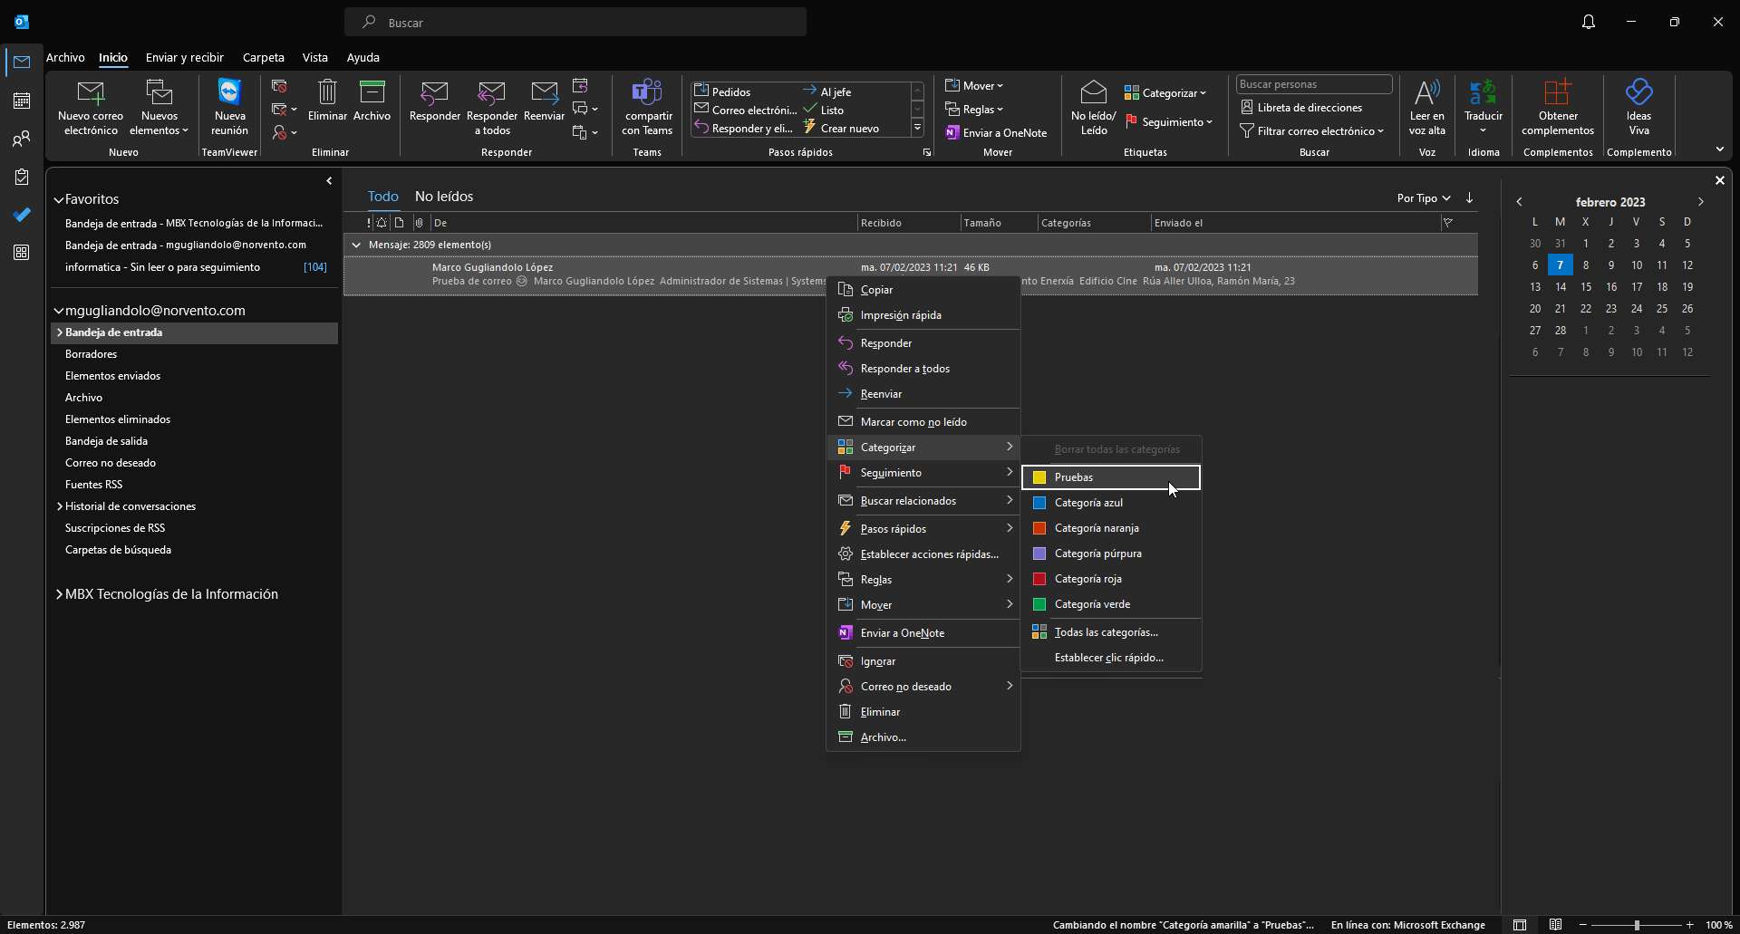Select Crear nuevo quick step

[841, 128]
